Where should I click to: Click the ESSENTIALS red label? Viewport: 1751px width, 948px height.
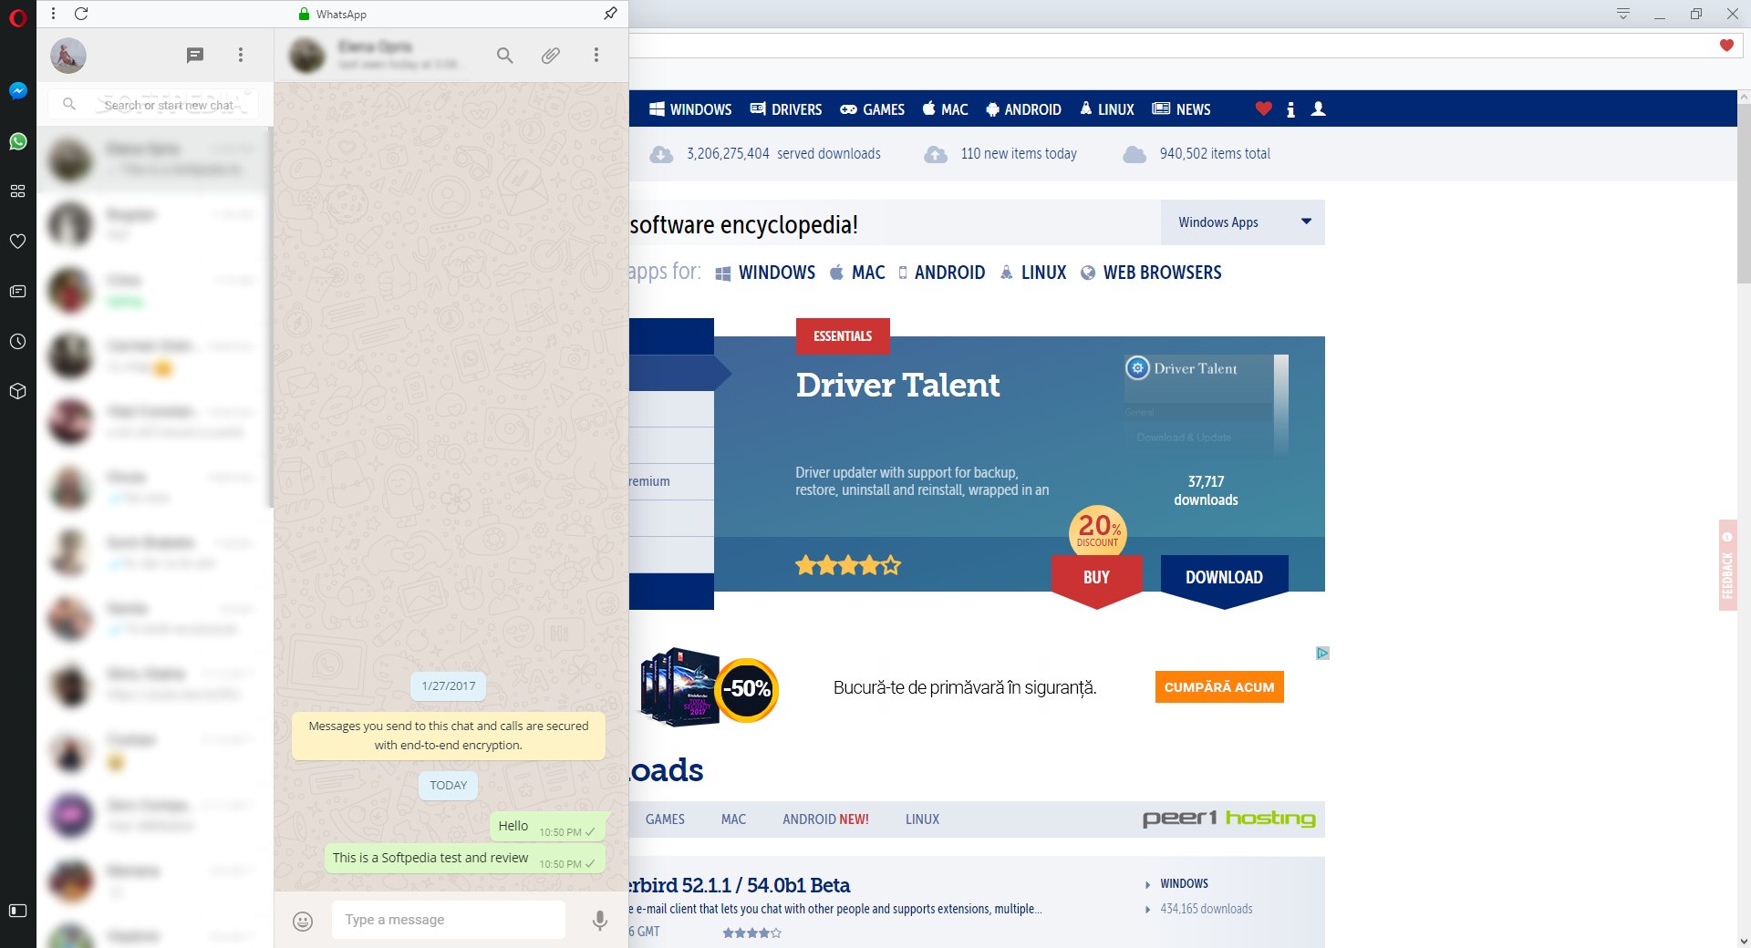(x=843, y=336)
